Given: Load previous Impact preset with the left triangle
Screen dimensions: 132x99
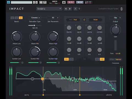Looking at the screenshot, I should tap(66, 9).
